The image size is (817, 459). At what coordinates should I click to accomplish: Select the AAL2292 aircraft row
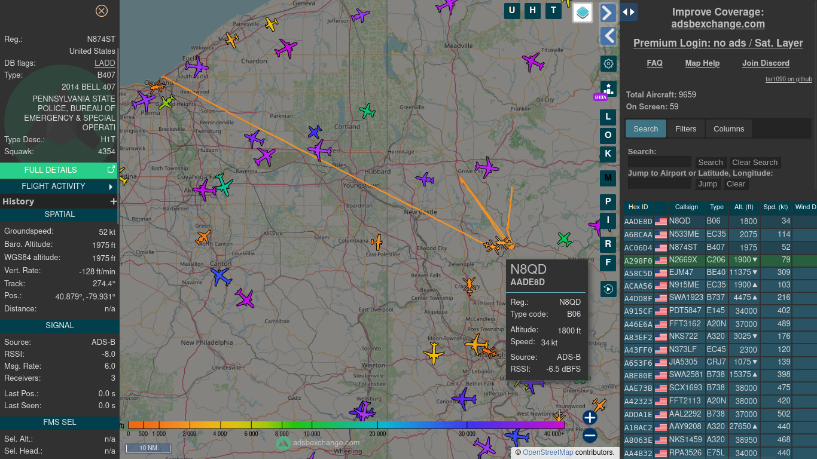pyautogui.click(x=720, y=414)
